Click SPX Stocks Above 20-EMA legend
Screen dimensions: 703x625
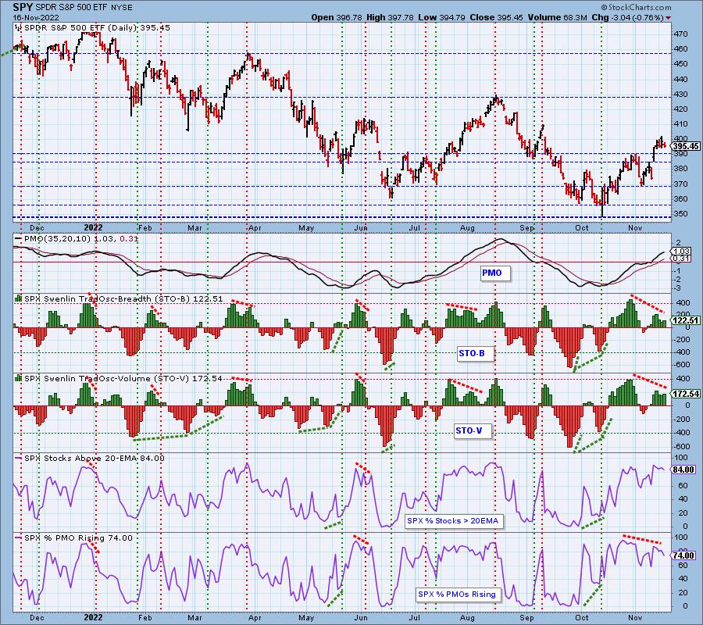point(90,459)
